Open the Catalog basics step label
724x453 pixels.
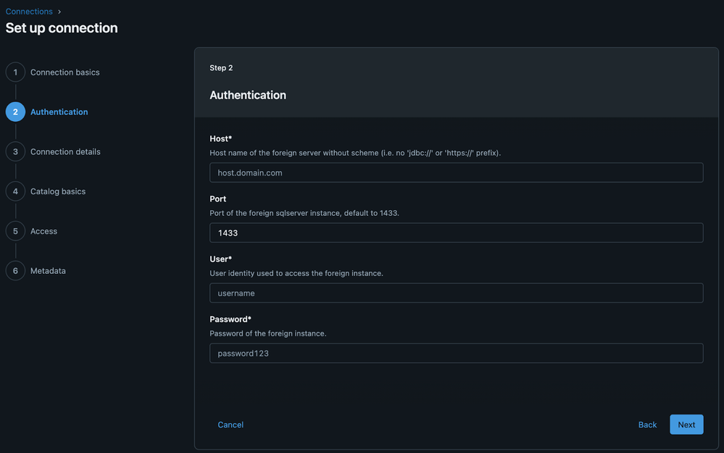(x=58, y=191)
